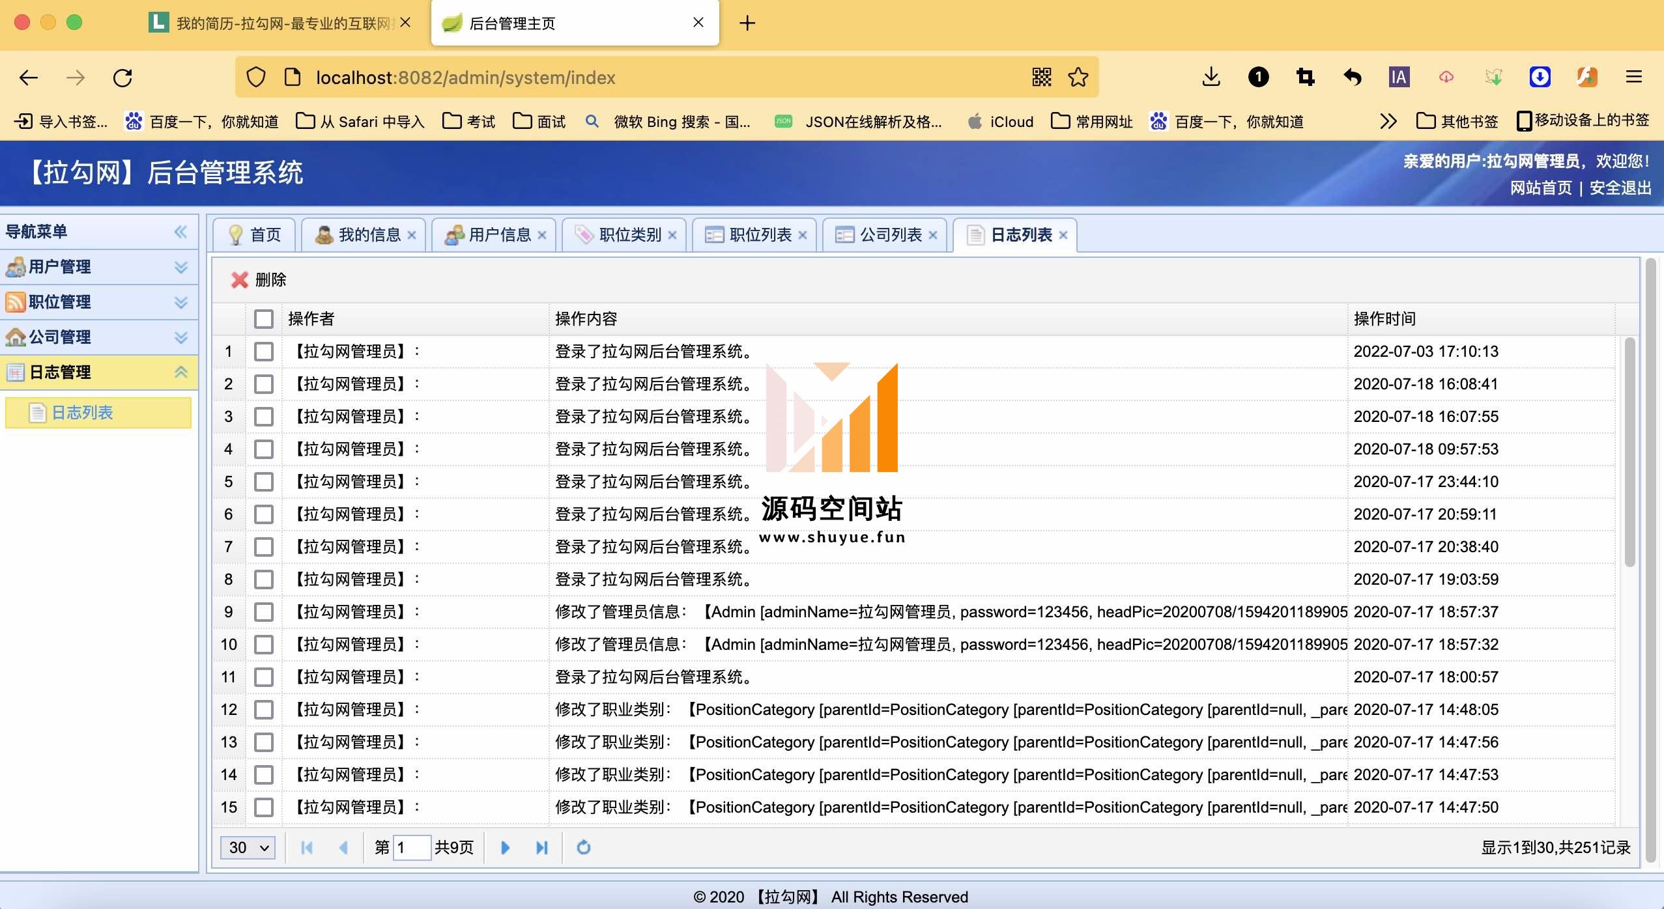Viewport: 1664px width, 909px height.
Task: Click the browser back arrow
Action: [x=29, y=77]
